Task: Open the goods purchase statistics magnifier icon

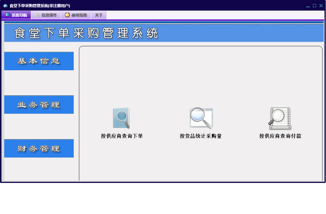Action: pos(201,118)
